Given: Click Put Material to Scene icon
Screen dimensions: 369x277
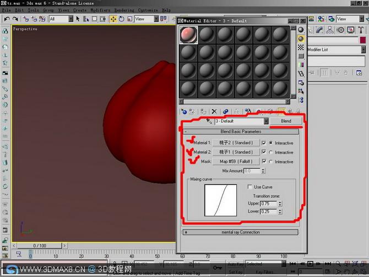Looking at the screenshot, I should [x=192, y=111].
